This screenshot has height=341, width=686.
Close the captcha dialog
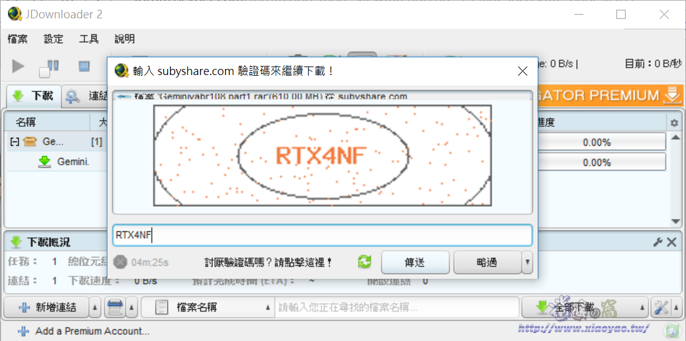(522, 71)
